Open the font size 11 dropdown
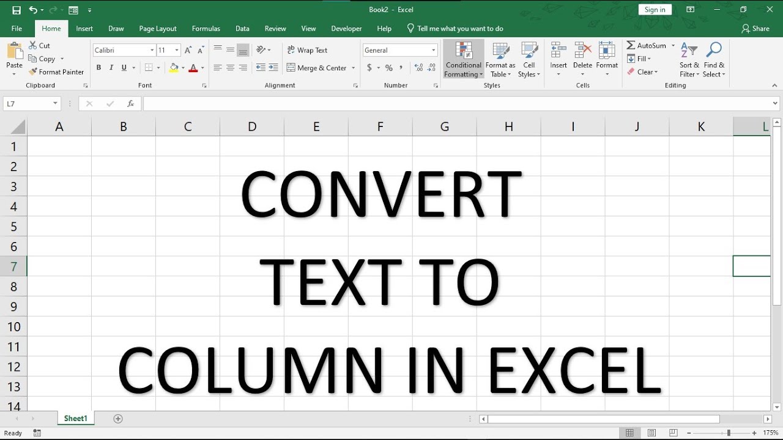Screen dimensions: 783x440 pyautogui.click(x=177, y=50)
